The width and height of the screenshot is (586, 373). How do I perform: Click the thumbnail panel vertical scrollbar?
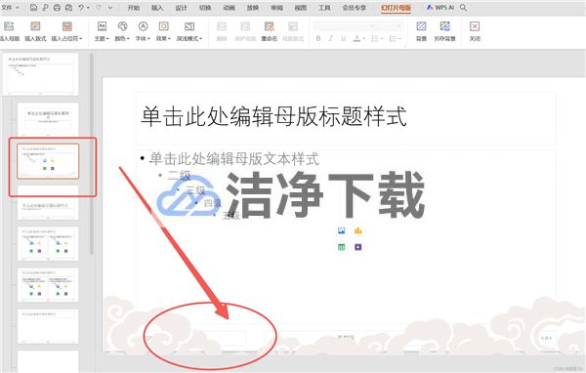click(x=91, y=153)
